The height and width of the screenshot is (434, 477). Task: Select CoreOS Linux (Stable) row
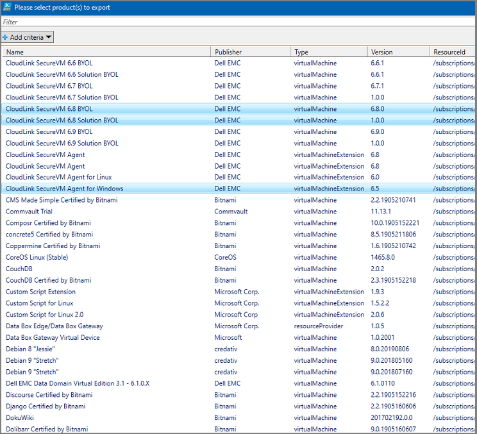point(37,258)
